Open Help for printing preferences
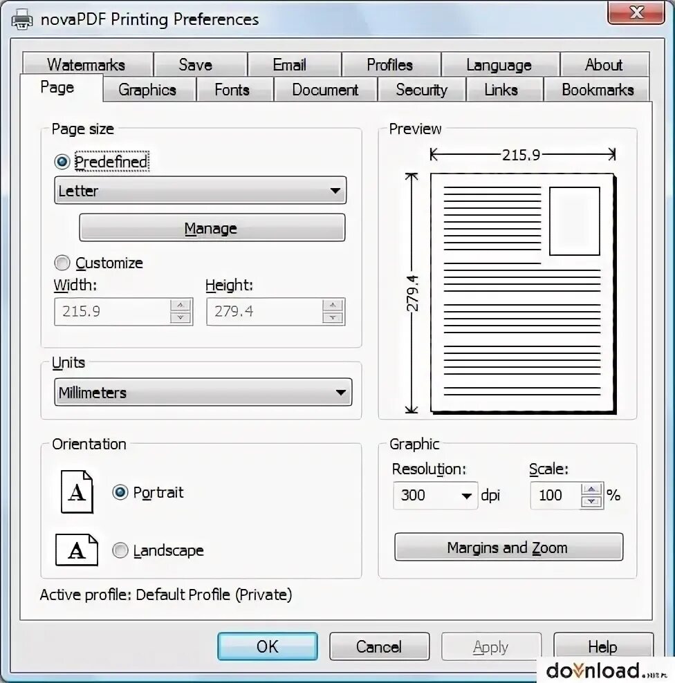 pyautogui.click(x=603, y=646)
